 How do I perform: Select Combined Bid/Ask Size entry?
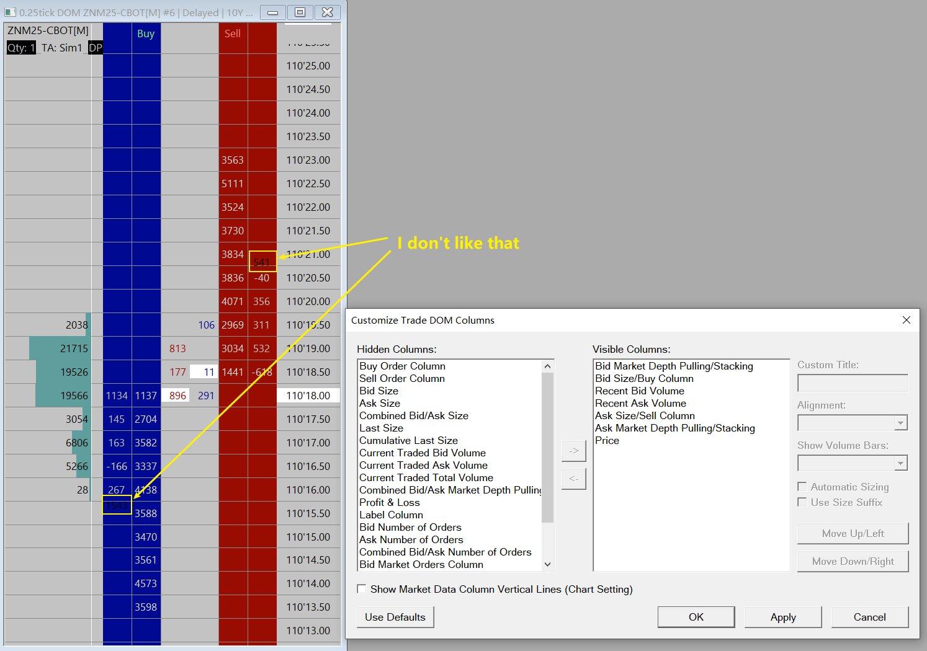tap(414, 415)
